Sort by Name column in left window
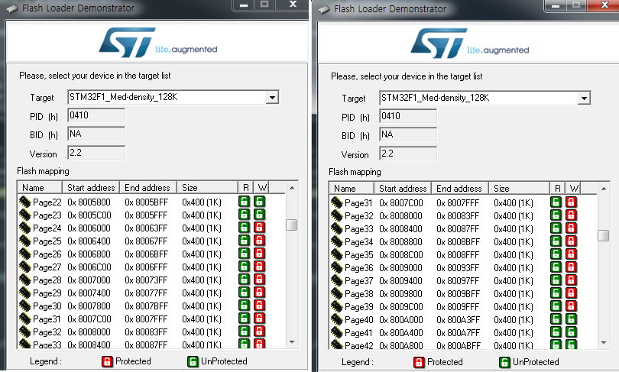The height and width of the screenshot is (372, 619). (40, 187)
